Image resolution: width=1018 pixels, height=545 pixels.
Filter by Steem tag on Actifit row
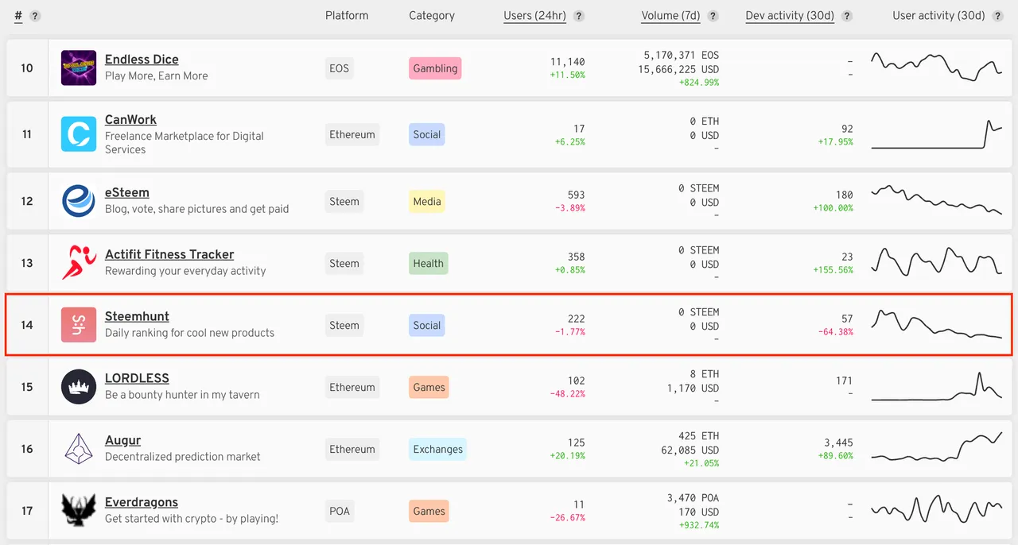tap(344, 264)
